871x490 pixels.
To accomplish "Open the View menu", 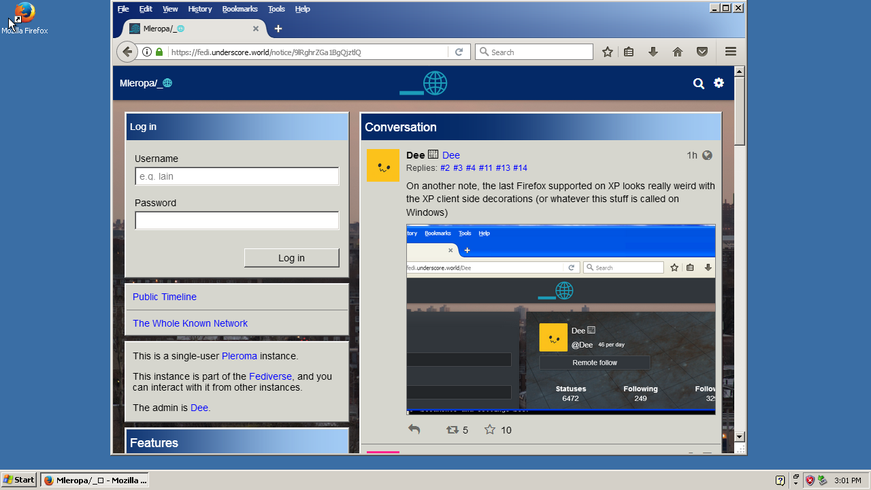I will (170, 9).
